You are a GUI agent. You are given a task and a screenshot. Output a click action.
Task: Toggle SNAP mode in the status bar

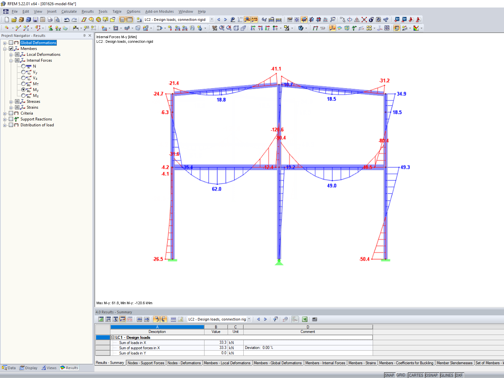389,375
